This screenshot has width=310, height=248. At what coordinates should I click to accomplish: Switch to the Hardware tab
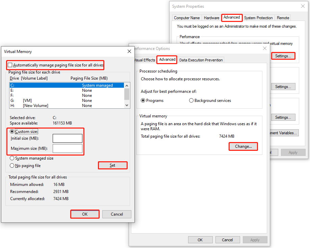click(x=211, y=18)
